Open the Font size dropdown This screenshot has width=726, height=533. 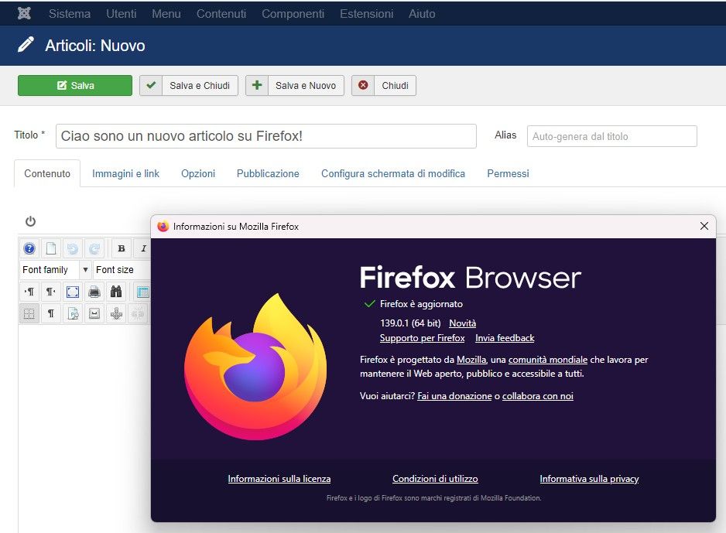[x=122, y=270]
